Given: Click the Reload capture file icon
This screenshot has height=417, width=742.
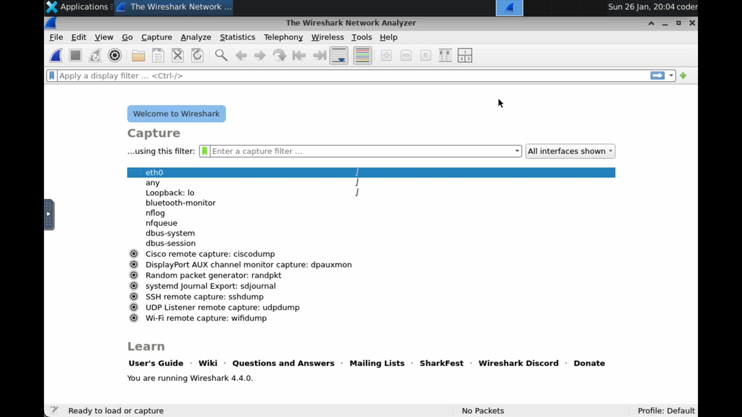Looking at the screenshot, I should [x=197, y=56].
